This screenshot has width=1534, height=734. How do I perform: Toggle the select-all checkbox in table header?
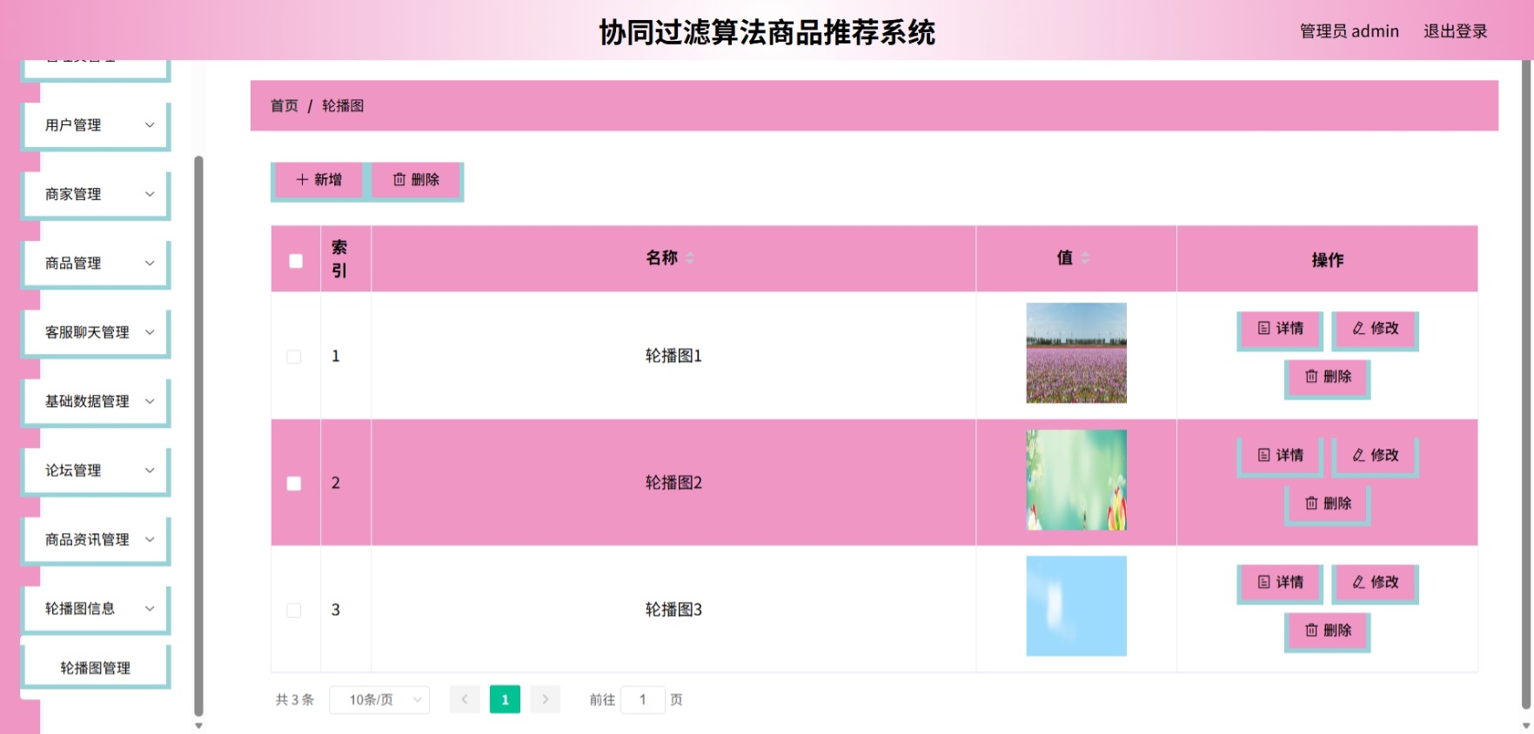click(296, 261)
